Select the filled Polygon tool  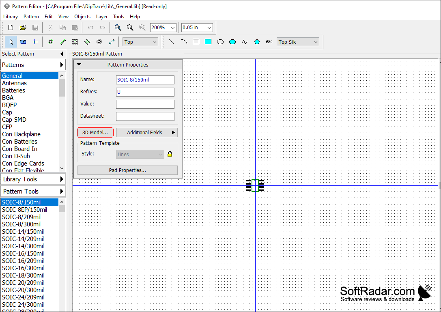click(257, 42)
